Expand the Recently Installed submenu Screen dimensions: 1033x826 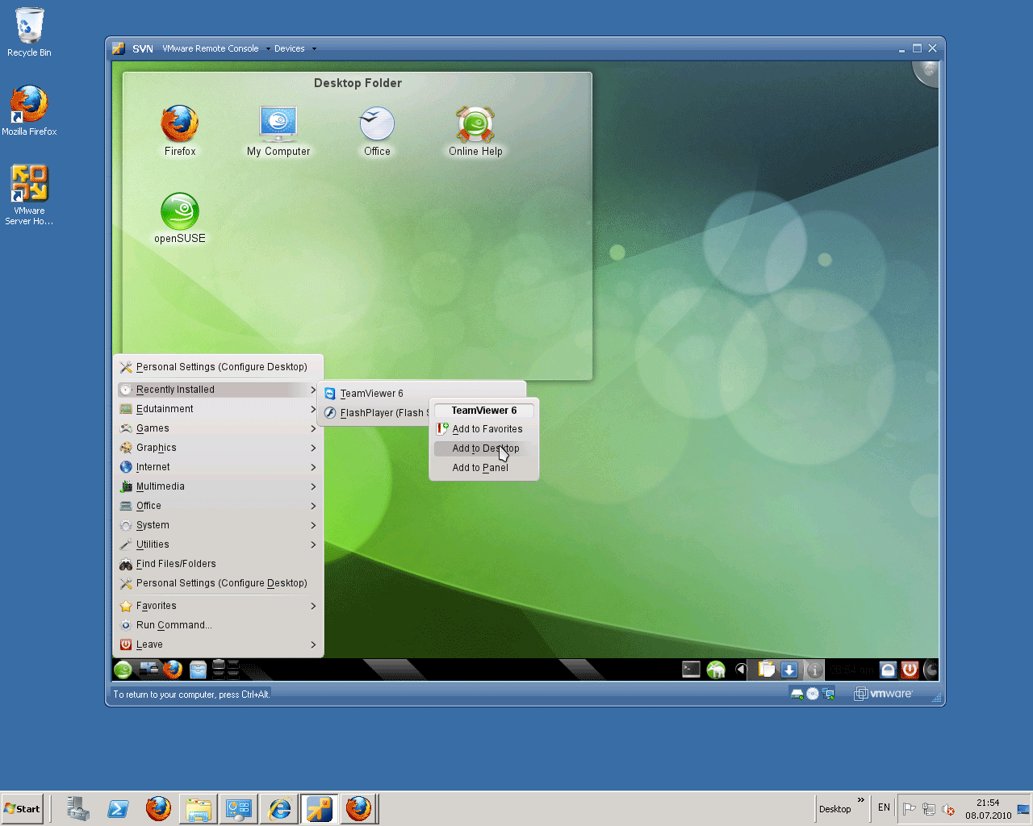(x=219, y=390)
